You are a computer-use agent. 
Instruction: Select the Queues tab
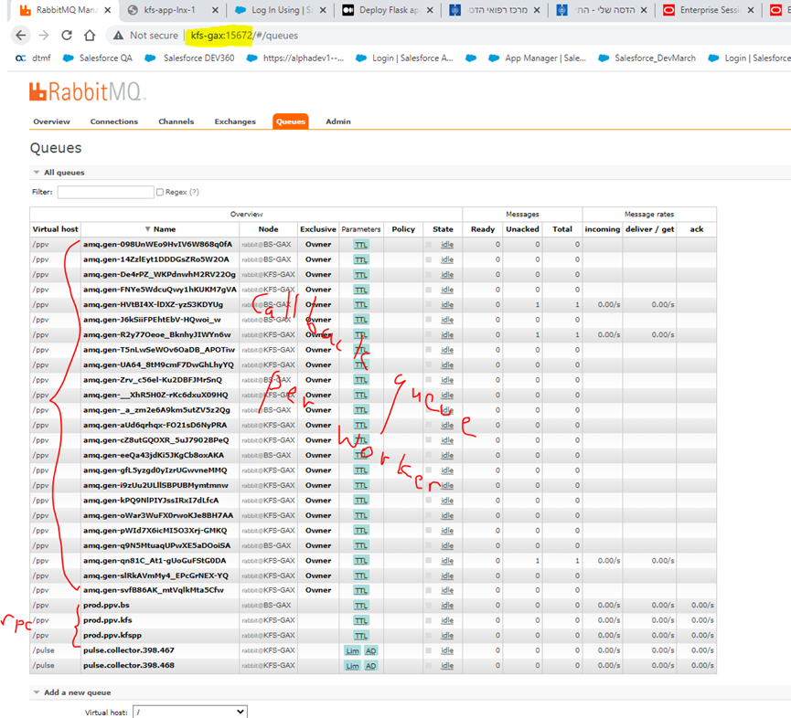point(291,121)
